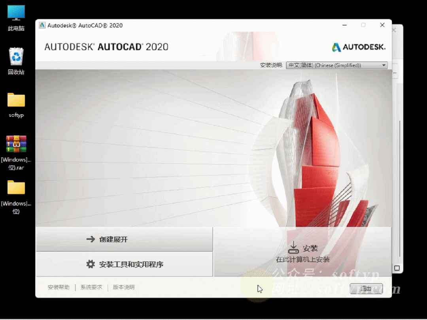Click the 安装说明 label
This screenshot has width=427, height=320.
[271, 65]
